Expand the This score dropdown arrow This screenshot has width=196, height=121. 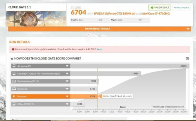[67, 96]
